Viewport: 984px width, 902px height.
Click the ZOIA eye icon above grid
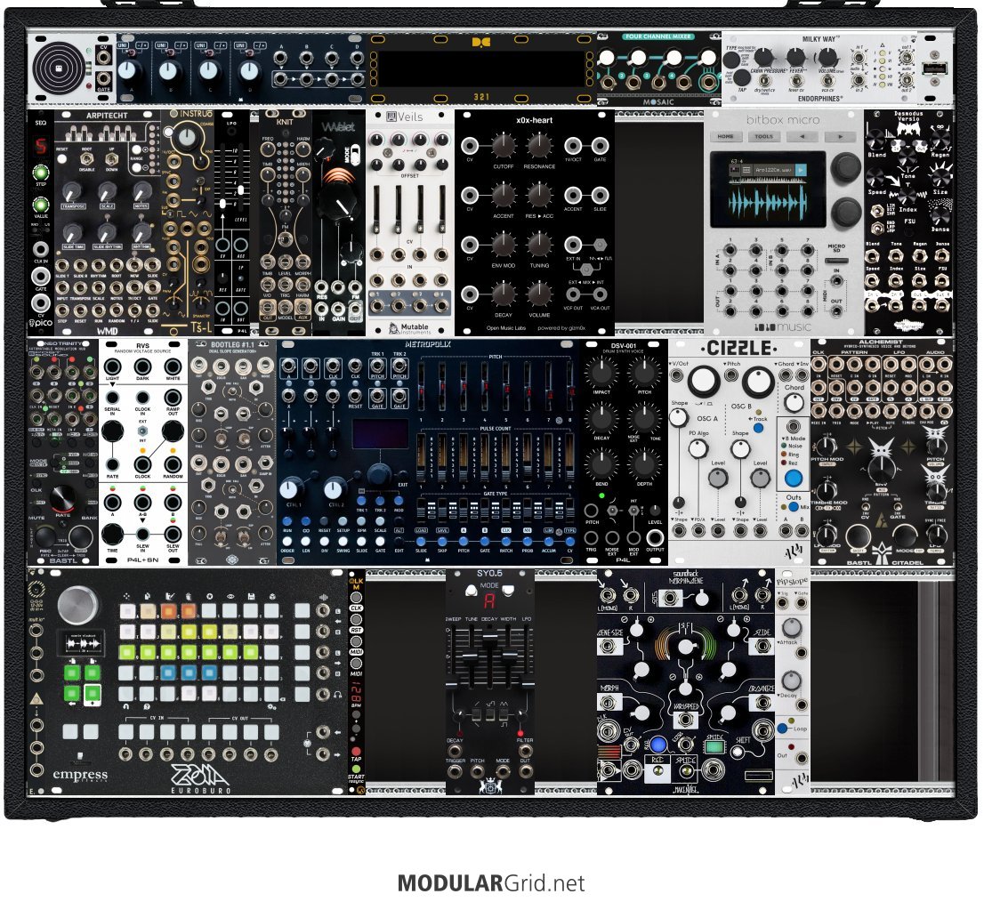230,597
